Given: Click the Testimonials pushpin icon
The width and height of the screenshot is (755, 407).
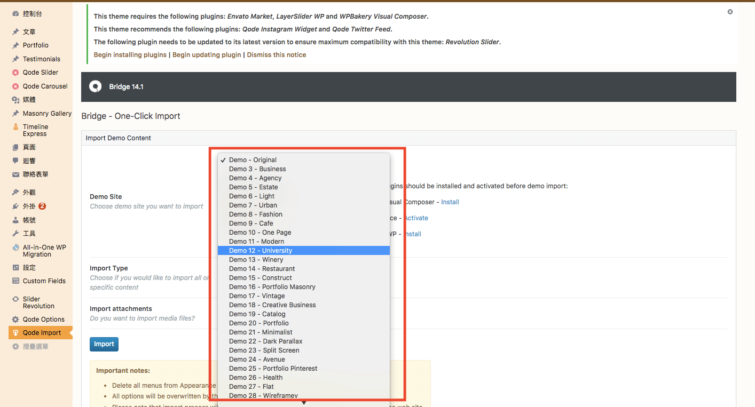Looking at the screenshot, I should (x=15, y=59).
